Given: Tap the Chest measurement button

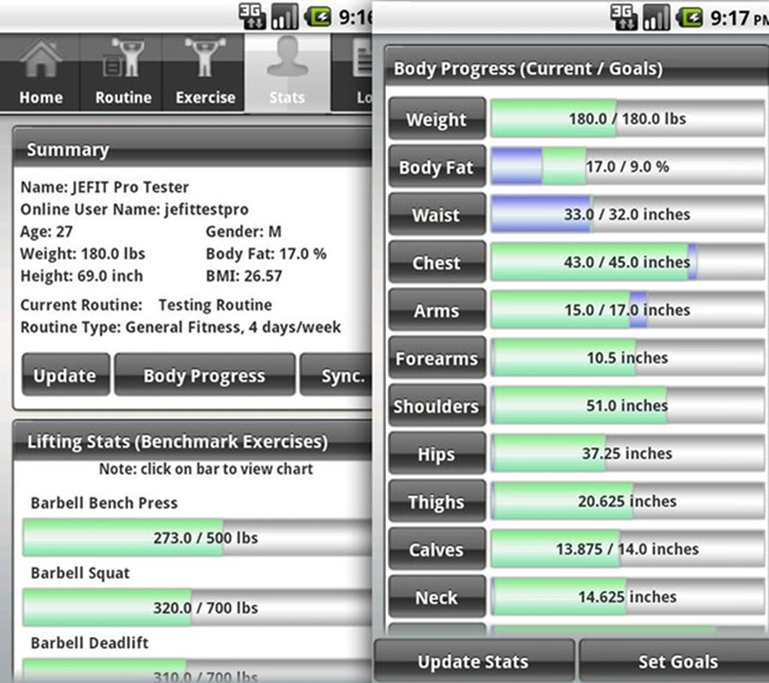Looking at the screenshot, I should [437, 263].
